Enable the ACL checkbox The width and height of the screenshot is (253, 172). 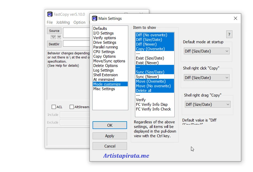(54, 107)
